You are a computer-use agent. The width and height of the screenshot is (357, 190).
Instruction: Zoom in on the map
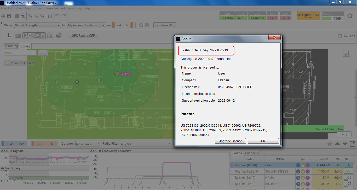(31, 16)
